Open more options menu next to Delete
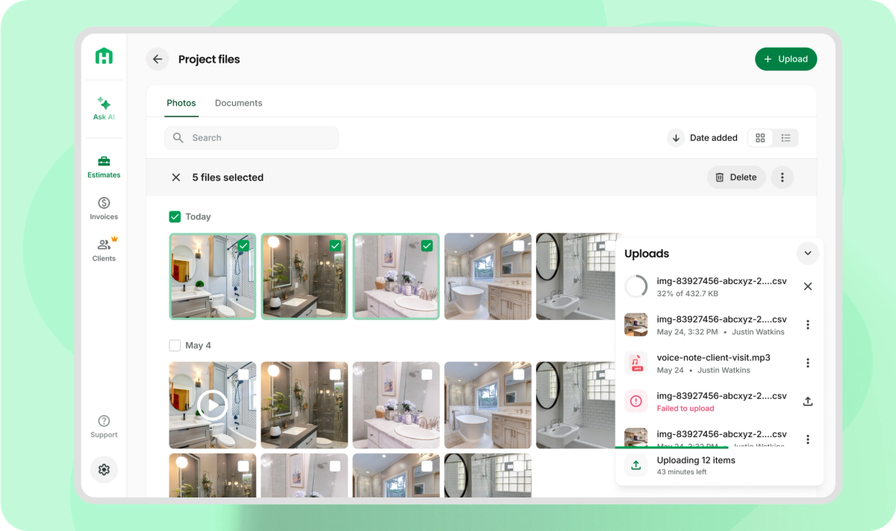Image resolution: width=896 pixels, height=531 pixels. coord(783,177)
